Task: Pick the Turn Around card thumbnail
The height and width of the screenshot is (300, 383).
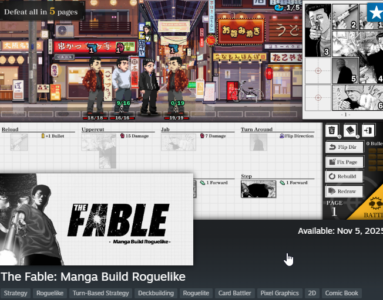Action: [258, 142]
